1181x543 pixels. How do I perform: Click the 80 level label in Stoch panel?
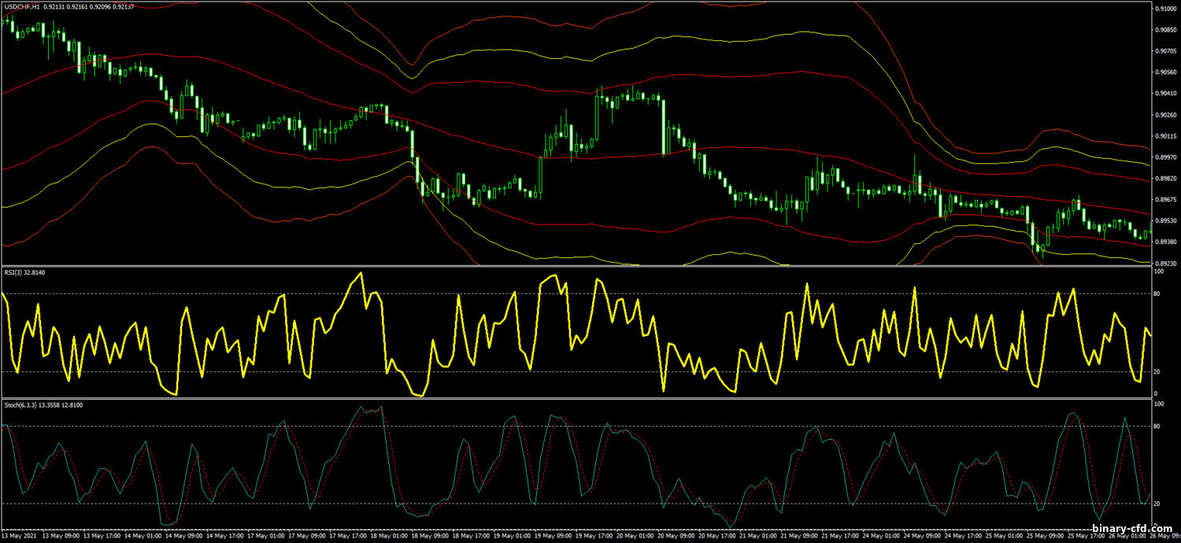1157,427
